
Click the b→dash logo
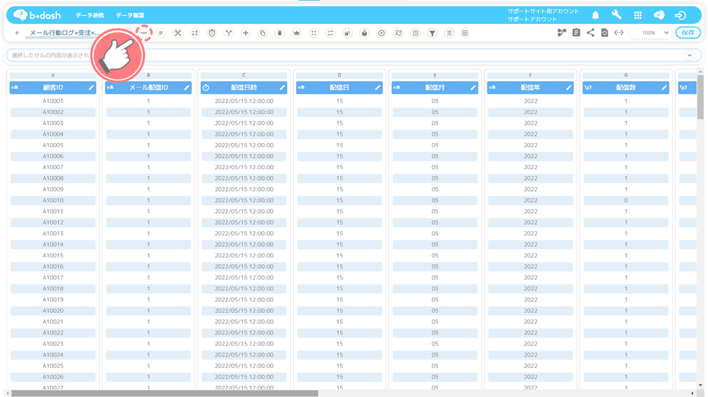pos(37,15)
